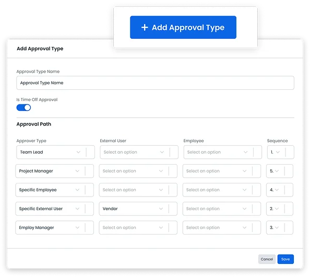Click the chevron arrow in Team Lead dropdown
The image size is (310, 277).
pos(78,152)
